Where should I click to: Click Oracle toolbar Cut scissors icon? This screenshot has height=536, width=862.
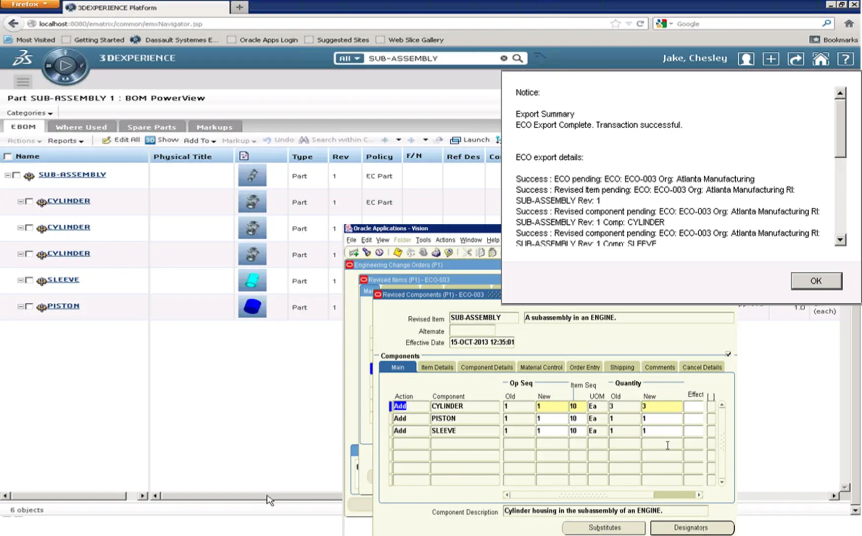pyautogui.click(x=467, y=252)
